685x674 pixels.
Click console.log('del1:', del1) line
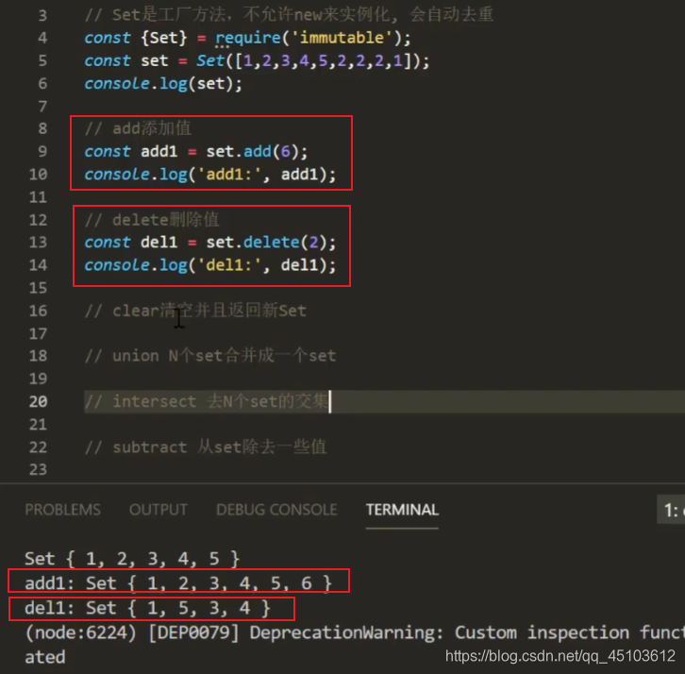[210, 265]
